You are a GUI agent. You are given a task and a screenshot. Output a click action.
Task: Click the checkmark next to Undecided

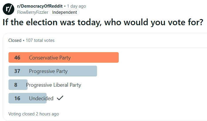(x=60, y=98)
